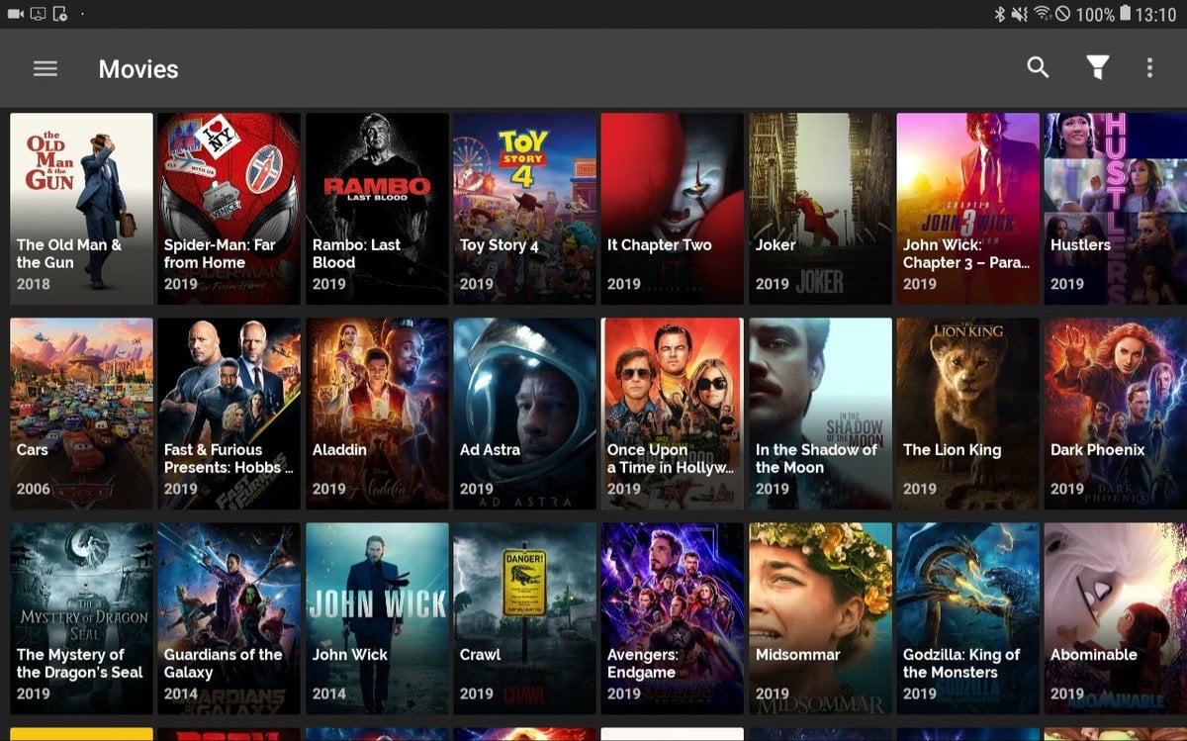Open the three-dot overflow menu
This screenshot has width=1187, height=741.
click(1149, 67)
